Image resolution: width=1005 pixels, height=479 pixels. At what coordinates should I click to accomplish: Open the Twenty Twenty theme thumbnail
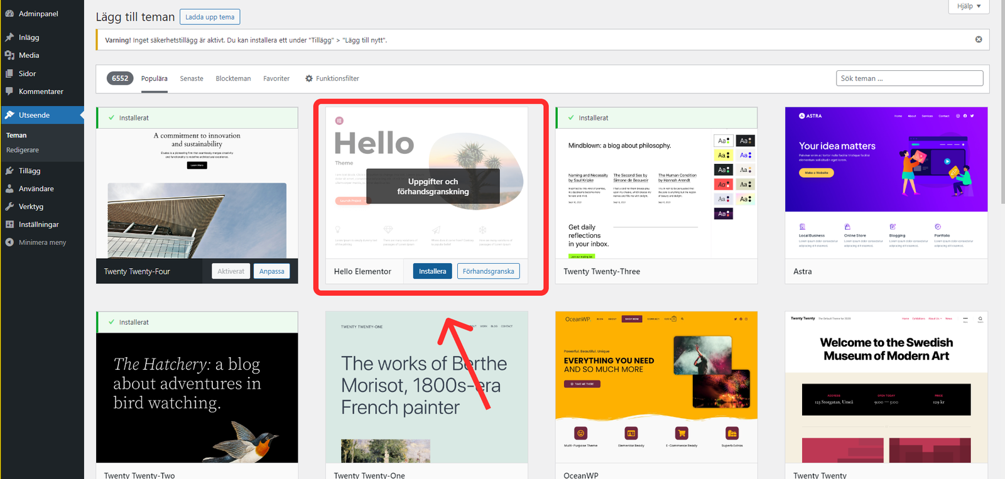tap(886, 387)
